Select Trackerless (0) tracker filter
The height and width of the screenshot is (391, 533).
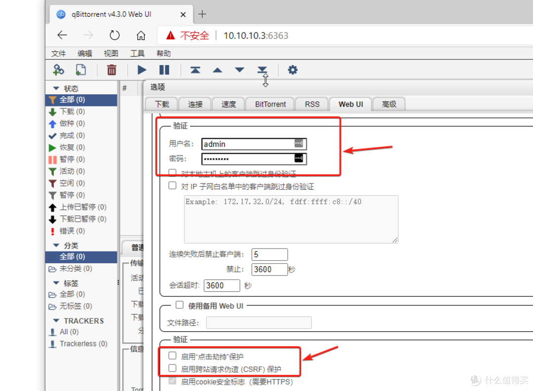pyautogui.click(x=78, y=344)
